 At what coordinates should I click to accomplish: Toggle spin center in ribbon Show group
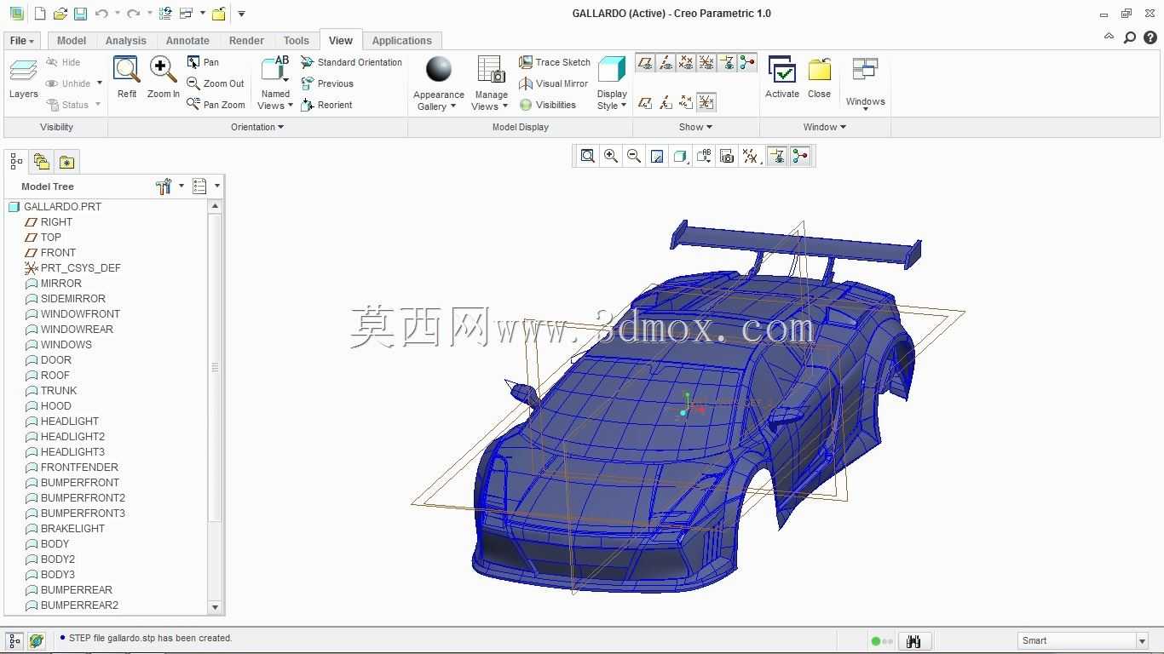click(747, 62)
